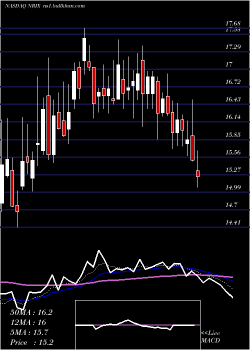
Task: Click the 16.43 price axis label
Action: pos(233,99)
